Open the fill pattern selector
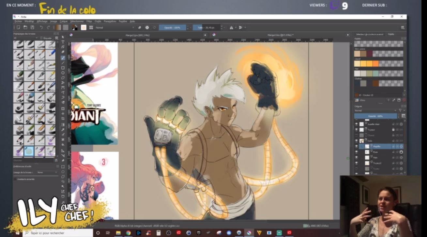427x237 pixels. click(66, 27)
